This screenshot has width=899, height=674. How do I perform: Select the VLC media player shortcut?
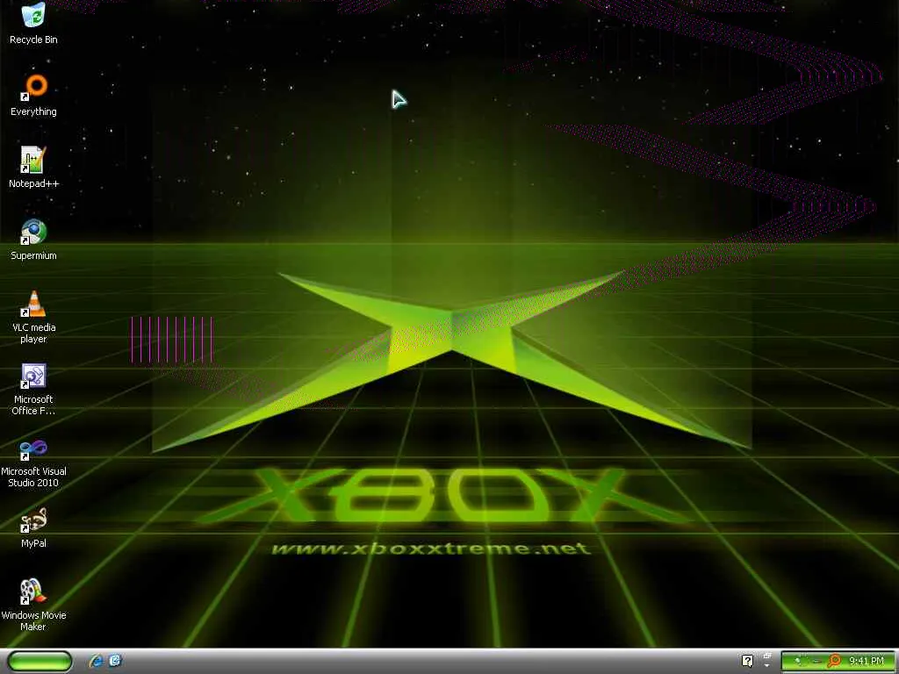click(33, 317)
